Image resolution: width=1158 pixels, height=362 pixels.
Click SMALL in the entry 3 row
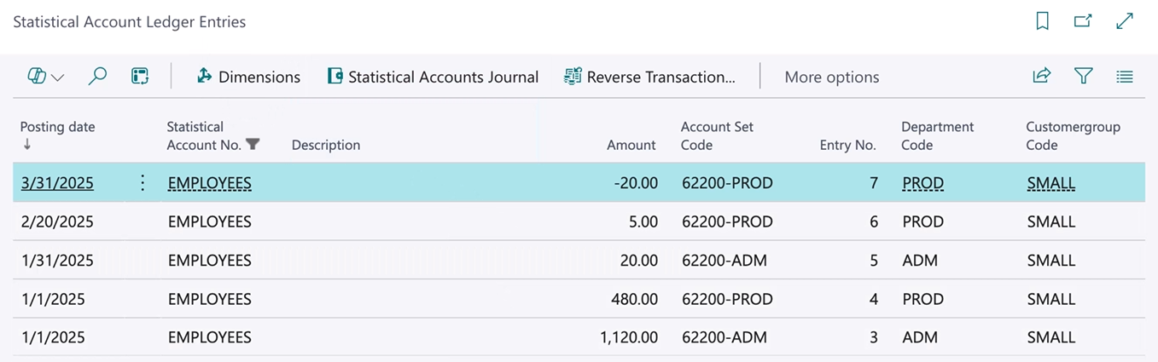click(x=1051, y=337)
